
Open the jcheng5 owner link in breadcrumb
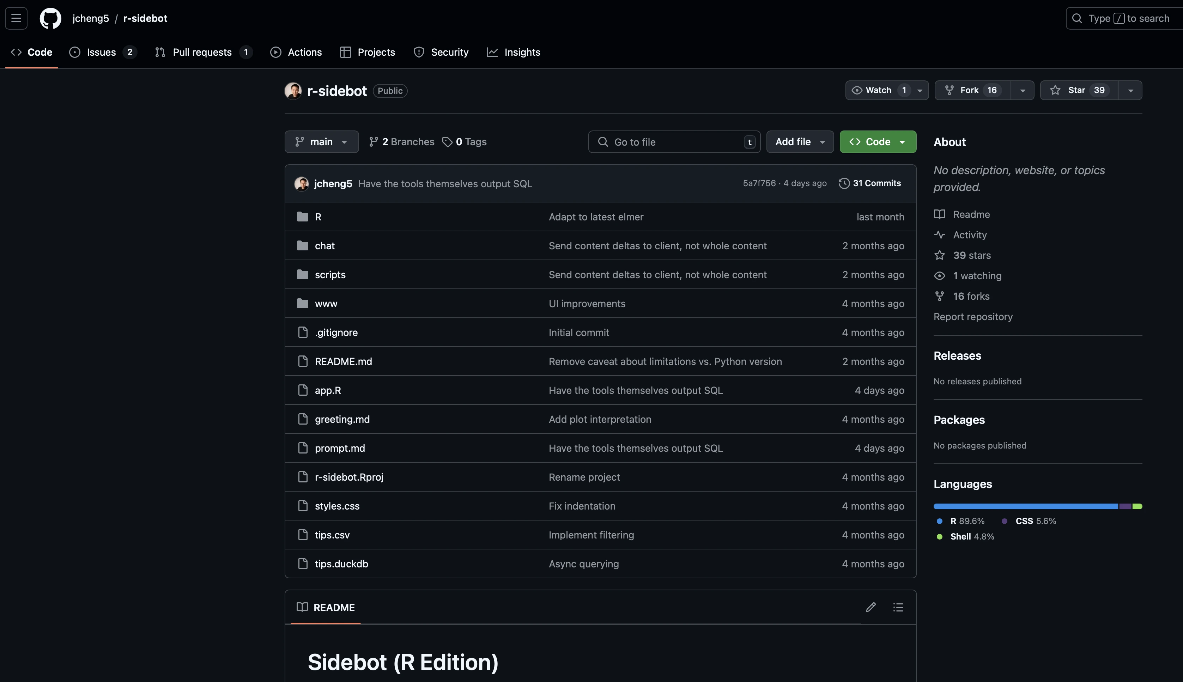(x=90, y=18)
